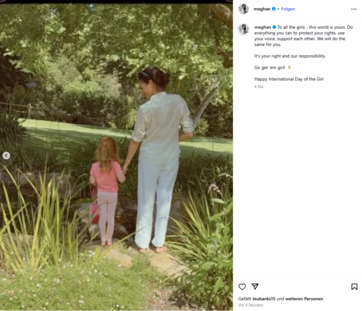Go to previous photo with left arrow
This screenshot has width=362, height=311.
tap(6, 155)
